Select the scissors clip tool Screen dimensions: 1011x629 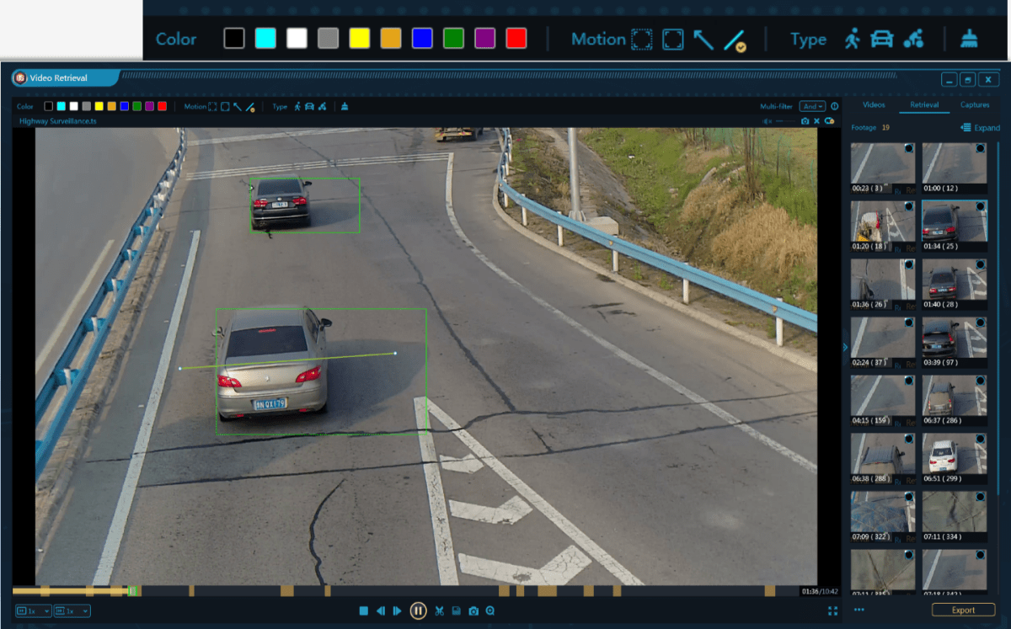coord(439,611)
